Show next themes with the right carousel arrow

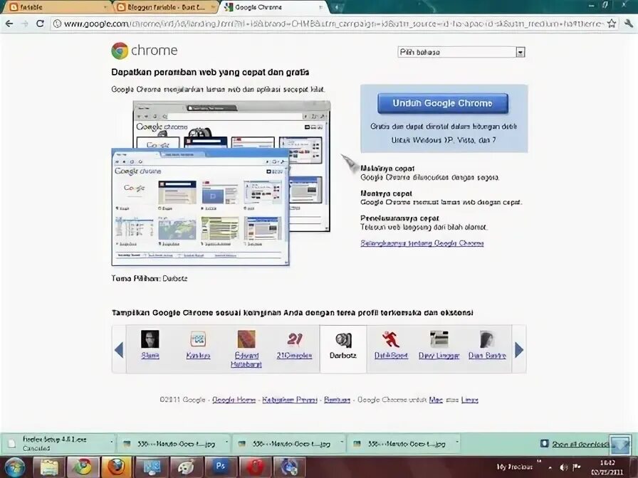tap(519, 349)
